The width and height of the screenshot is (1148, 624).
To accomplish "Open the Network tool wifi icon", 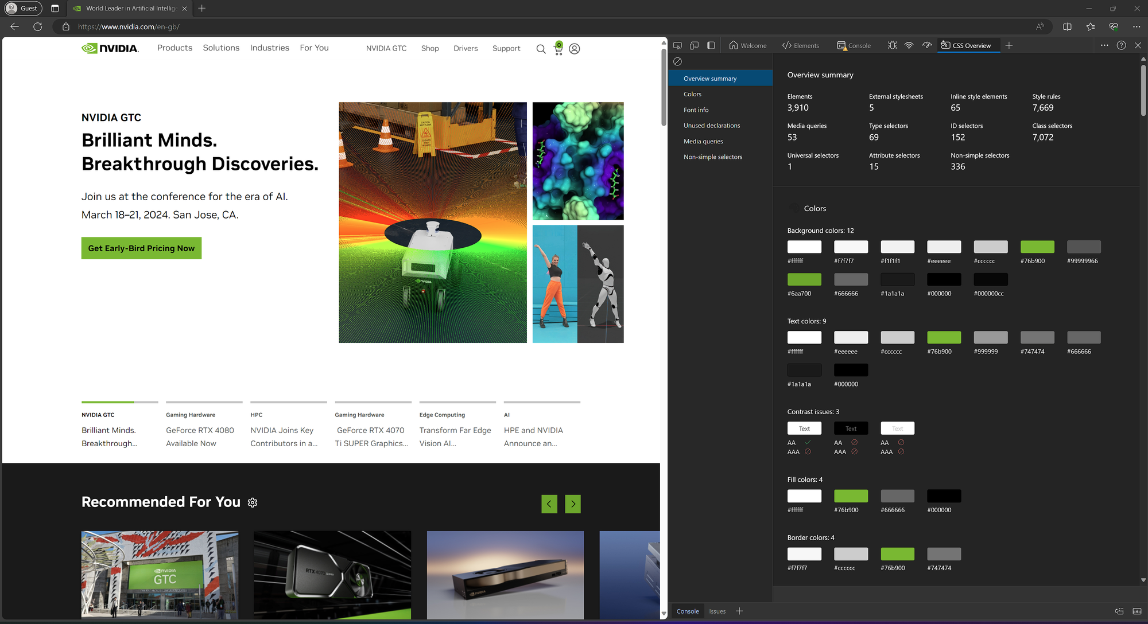I will click(x=909, y=45).
